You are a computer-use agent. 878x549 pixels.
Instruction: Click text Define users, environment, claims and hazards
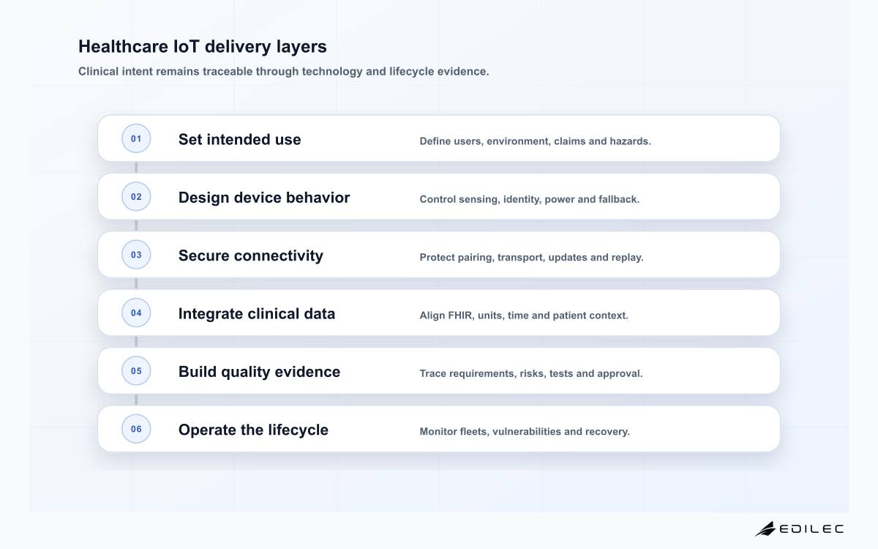click(535, 141)
